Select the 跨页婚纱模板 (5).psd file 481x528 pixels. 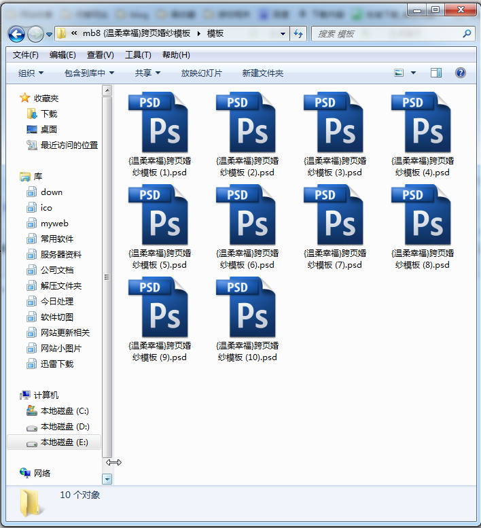pos(159,227)
